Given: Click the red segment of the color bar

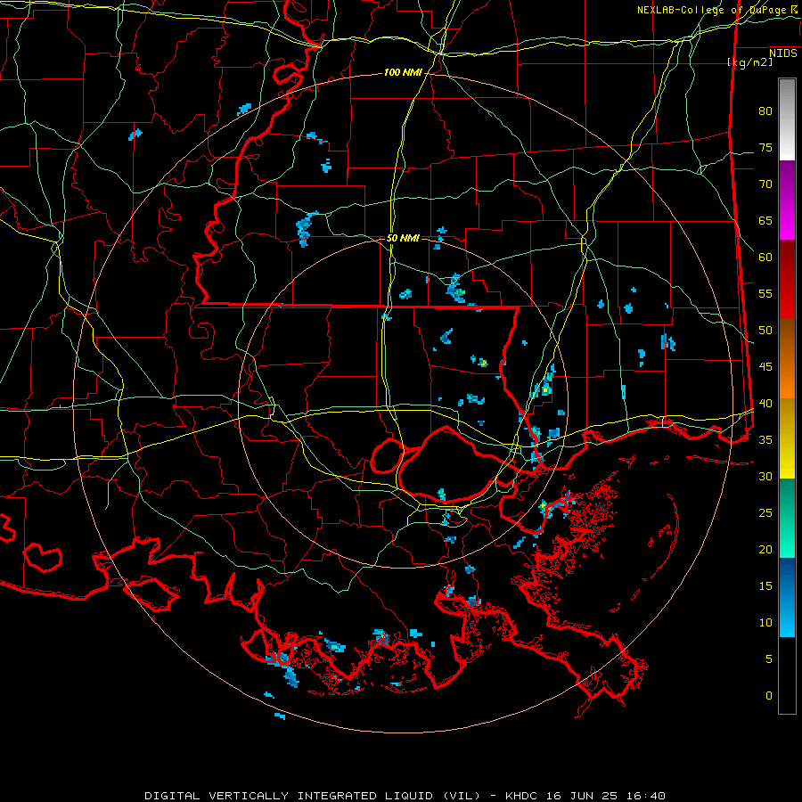Looking at the screenshot, I should pos(787,280).
